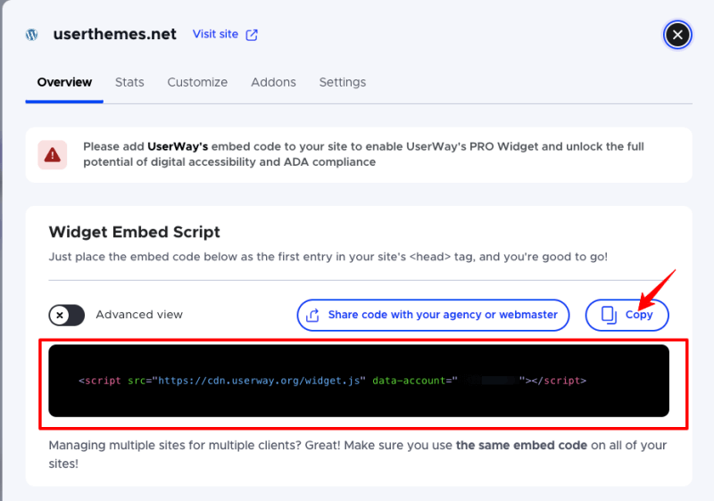
Task: Enable the Advanced view toggle
Action: click(67, 315)
